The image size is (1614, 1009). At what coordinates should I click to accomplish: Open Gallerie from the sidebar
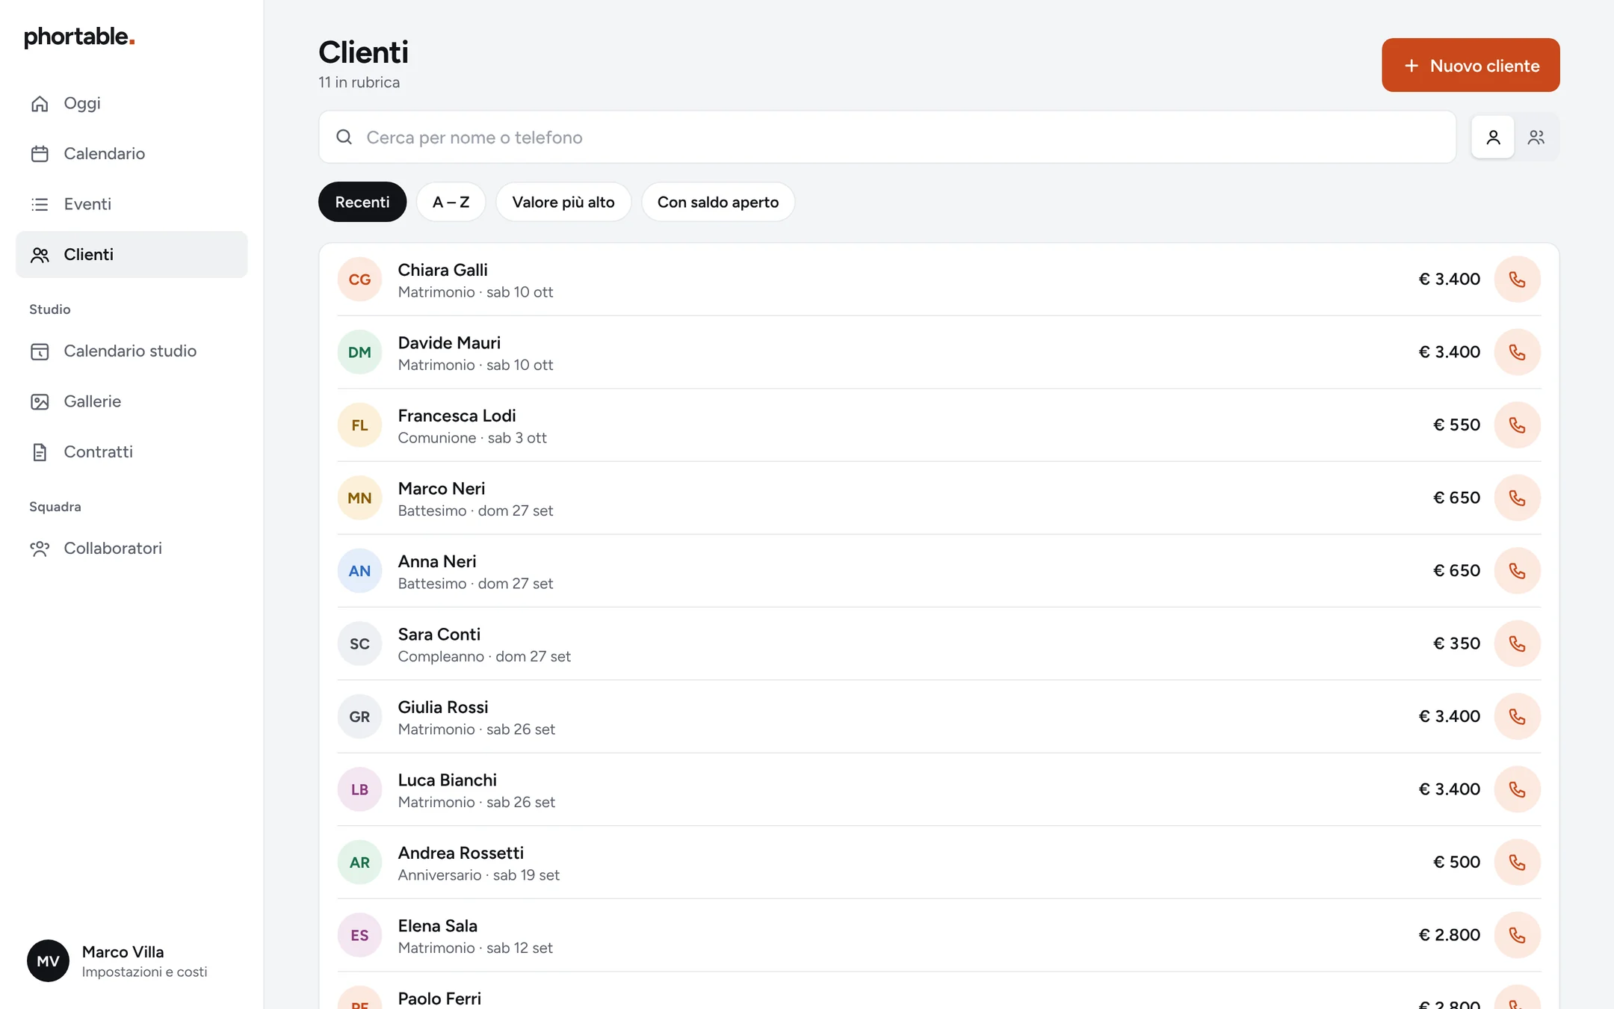pyautogui.click(x=132, y=401)
